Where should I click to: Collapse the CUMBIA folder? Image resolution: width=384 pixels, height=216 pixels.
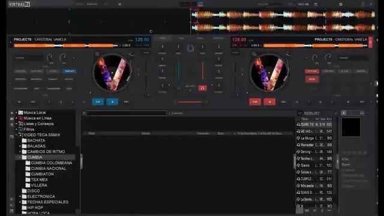pos(20,157)
